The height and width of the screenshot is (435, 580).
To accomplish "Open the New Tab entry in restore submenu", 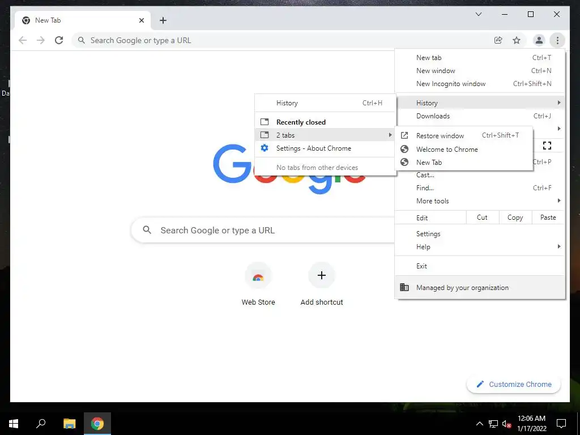I will (x=464, y=163).
